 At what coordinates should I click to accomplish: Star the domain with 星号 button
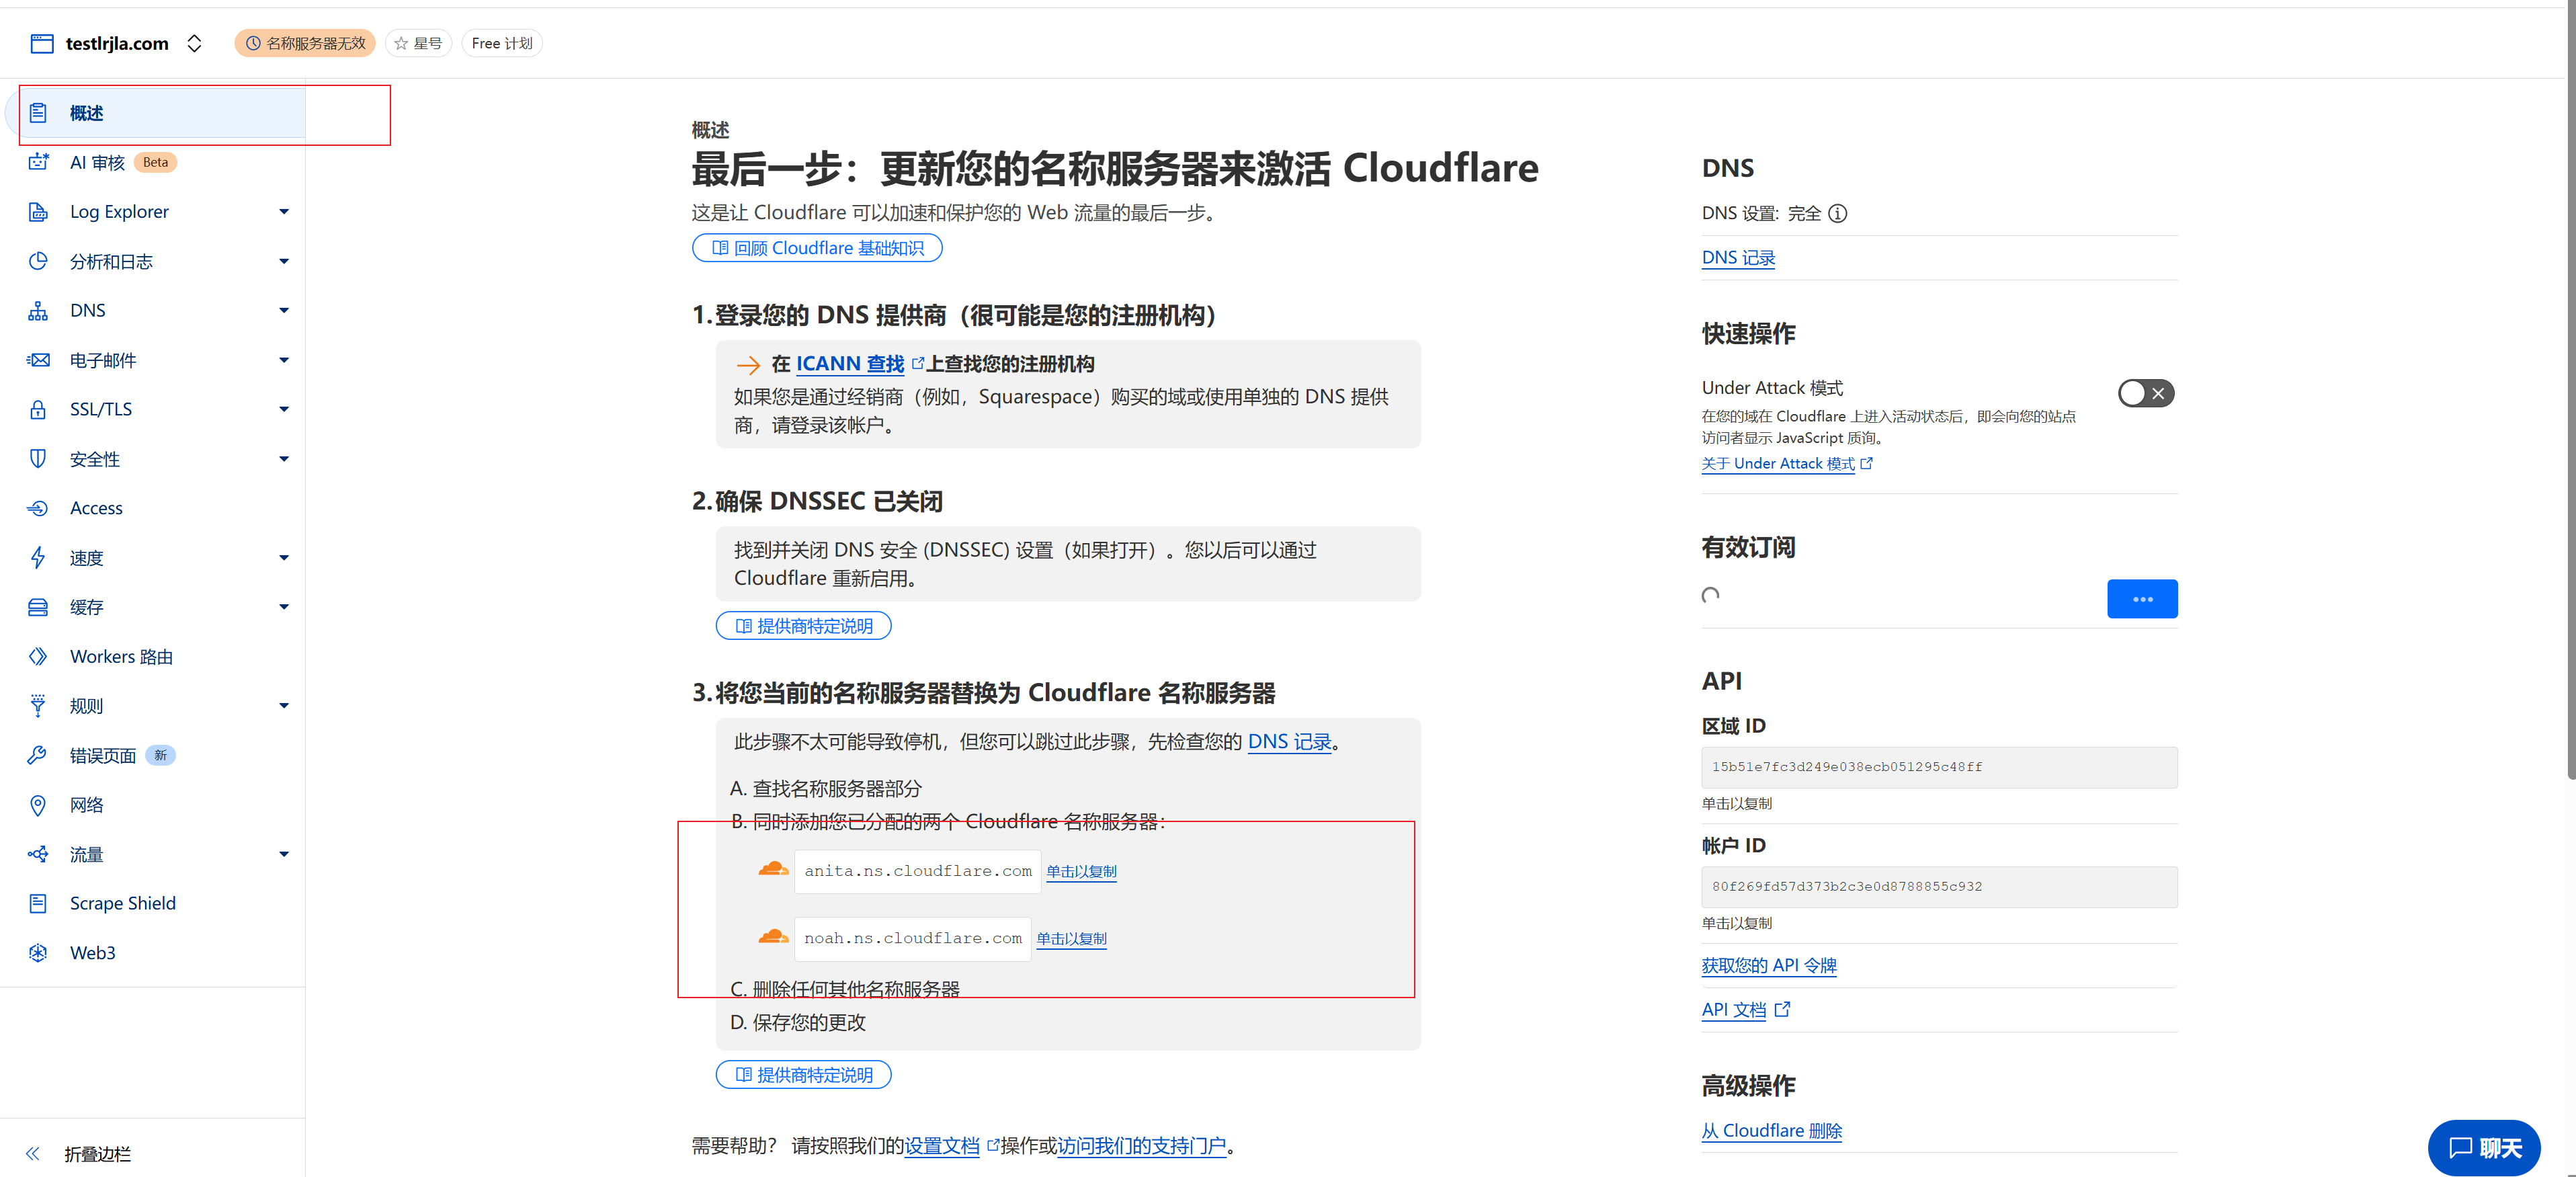pyautogui.click(x=418, y=43)
